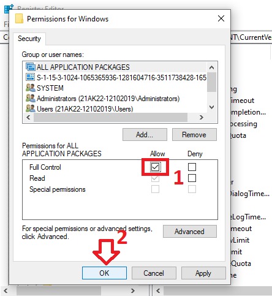Open Advanced permission settings
The width and height of the screenshot is (272, 296).
tap(190, 232)
